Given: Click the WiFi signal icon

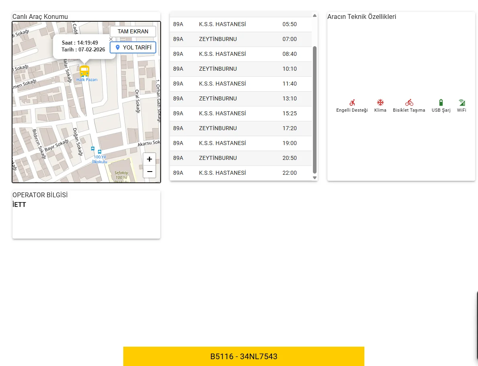Looking at the screenshot, I should (462, 102).
